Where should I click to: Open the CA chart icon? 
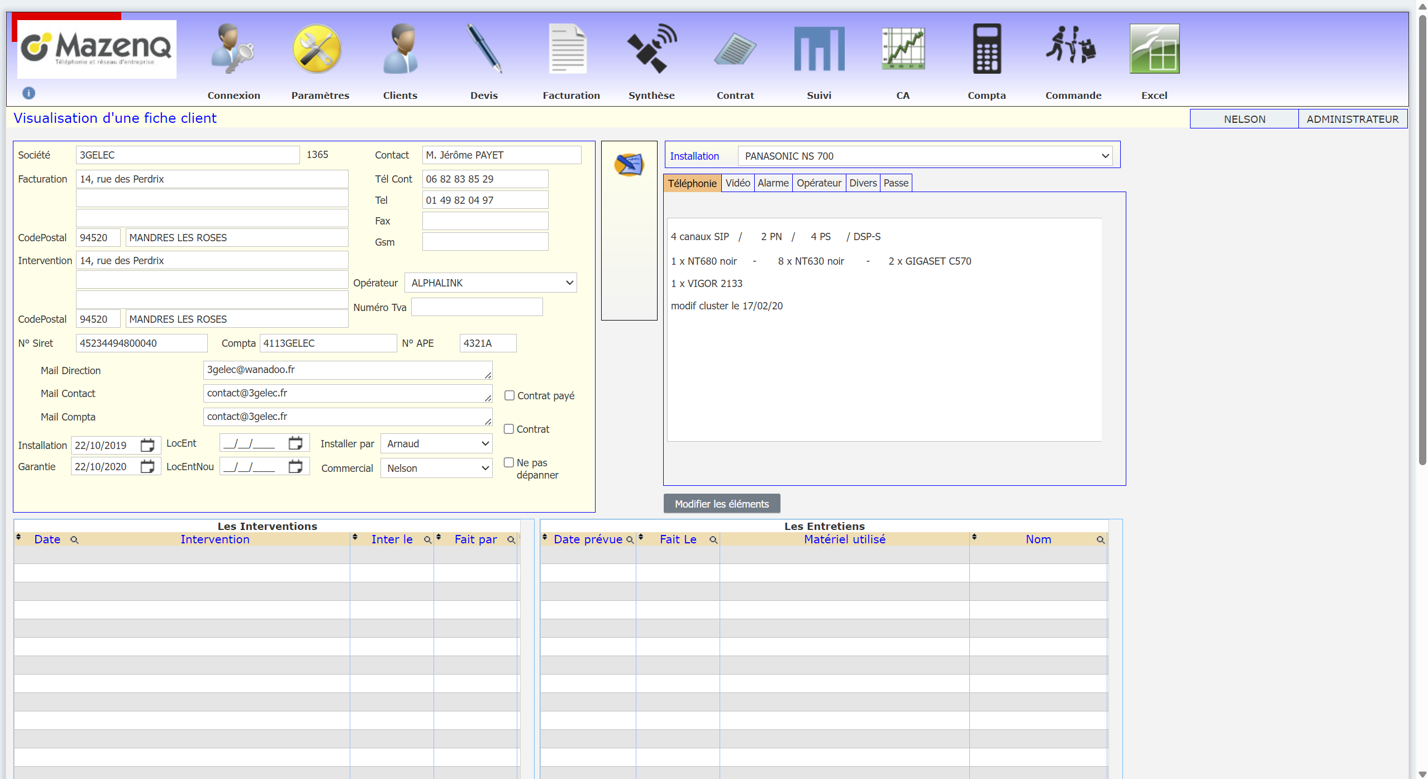pyautogui.click(x=903, y=49)
